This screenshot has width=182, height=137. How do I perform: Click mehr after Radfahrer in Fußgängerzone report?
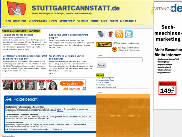(60, 111)
